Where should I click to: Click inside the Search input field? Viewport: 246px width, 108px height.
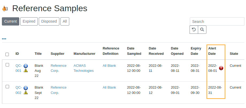pos(217,22)
